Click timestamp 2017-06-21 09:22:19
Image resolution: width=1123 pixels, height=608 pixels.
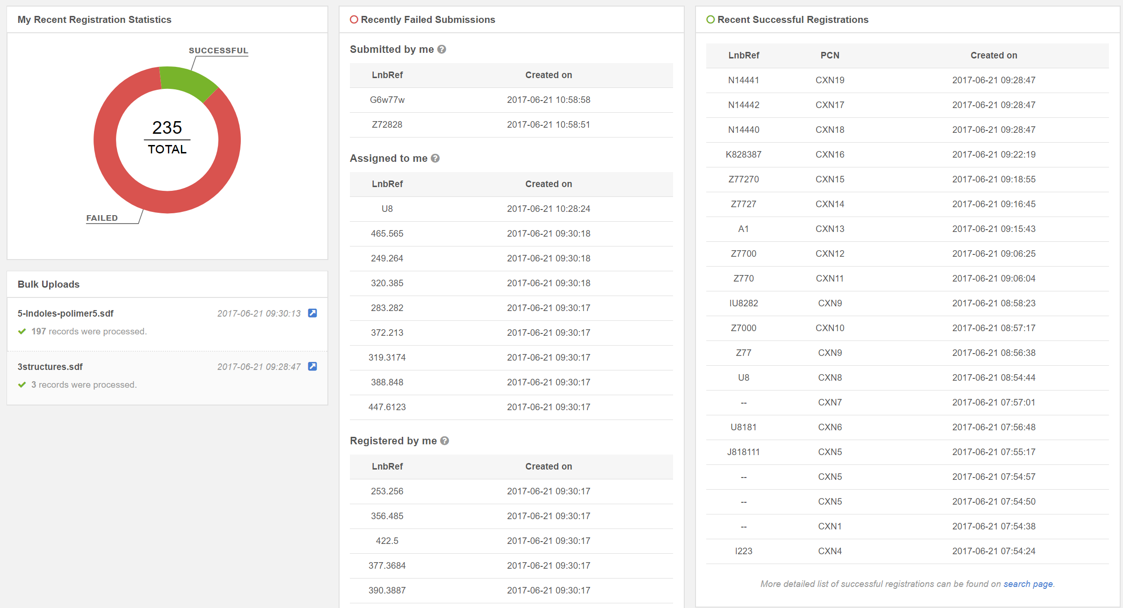994,154
